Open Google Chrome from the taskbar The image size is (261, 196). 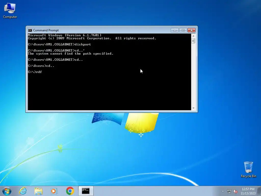tap(70, 191)
